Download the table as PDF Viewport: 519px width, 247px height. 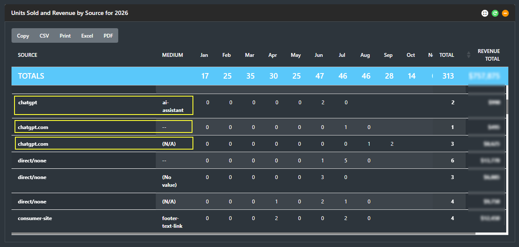(x=108, y=36)
